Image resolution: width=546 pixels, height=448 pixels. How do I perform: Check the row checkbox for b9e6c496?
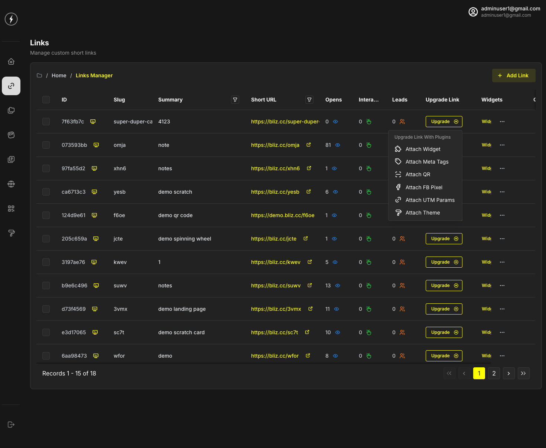coord(46,286)
